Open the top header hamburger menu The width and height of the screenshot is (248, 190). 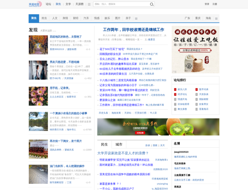pyautogui.click(x=89, y=5)
